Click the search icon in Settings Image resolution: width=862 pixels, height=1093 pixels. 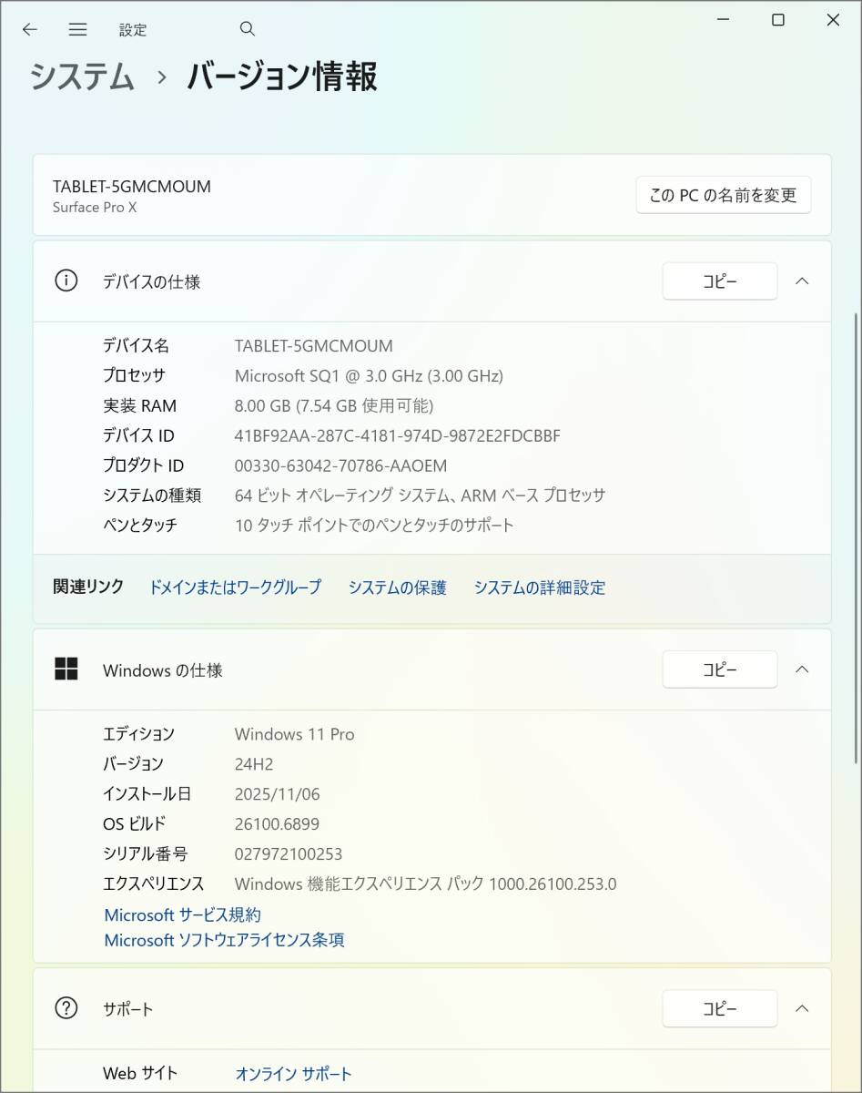[247, 29]
